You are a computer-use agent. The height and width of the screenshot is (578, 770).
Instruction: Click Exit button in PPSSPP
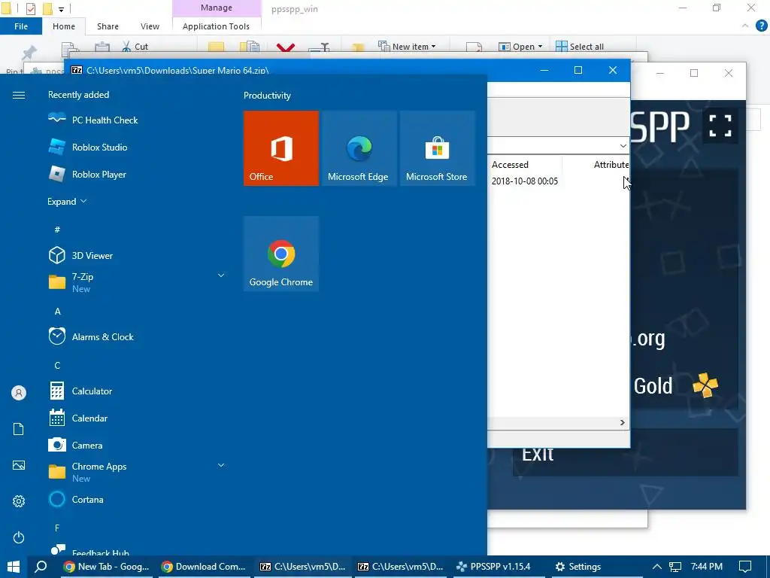pos(625,452)
